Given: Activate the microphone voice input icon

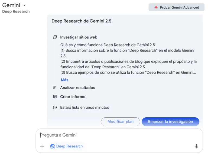Looking at the screenshot, I should (196, 146).
